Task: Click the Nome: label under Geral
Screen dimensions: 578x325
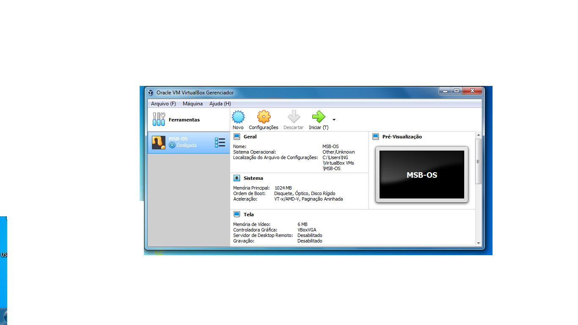Action: click(x=240, y=146)
